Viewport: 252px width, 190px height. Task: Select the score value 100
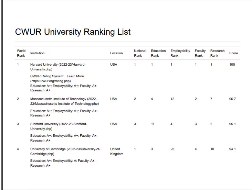(x=232, y=65)
